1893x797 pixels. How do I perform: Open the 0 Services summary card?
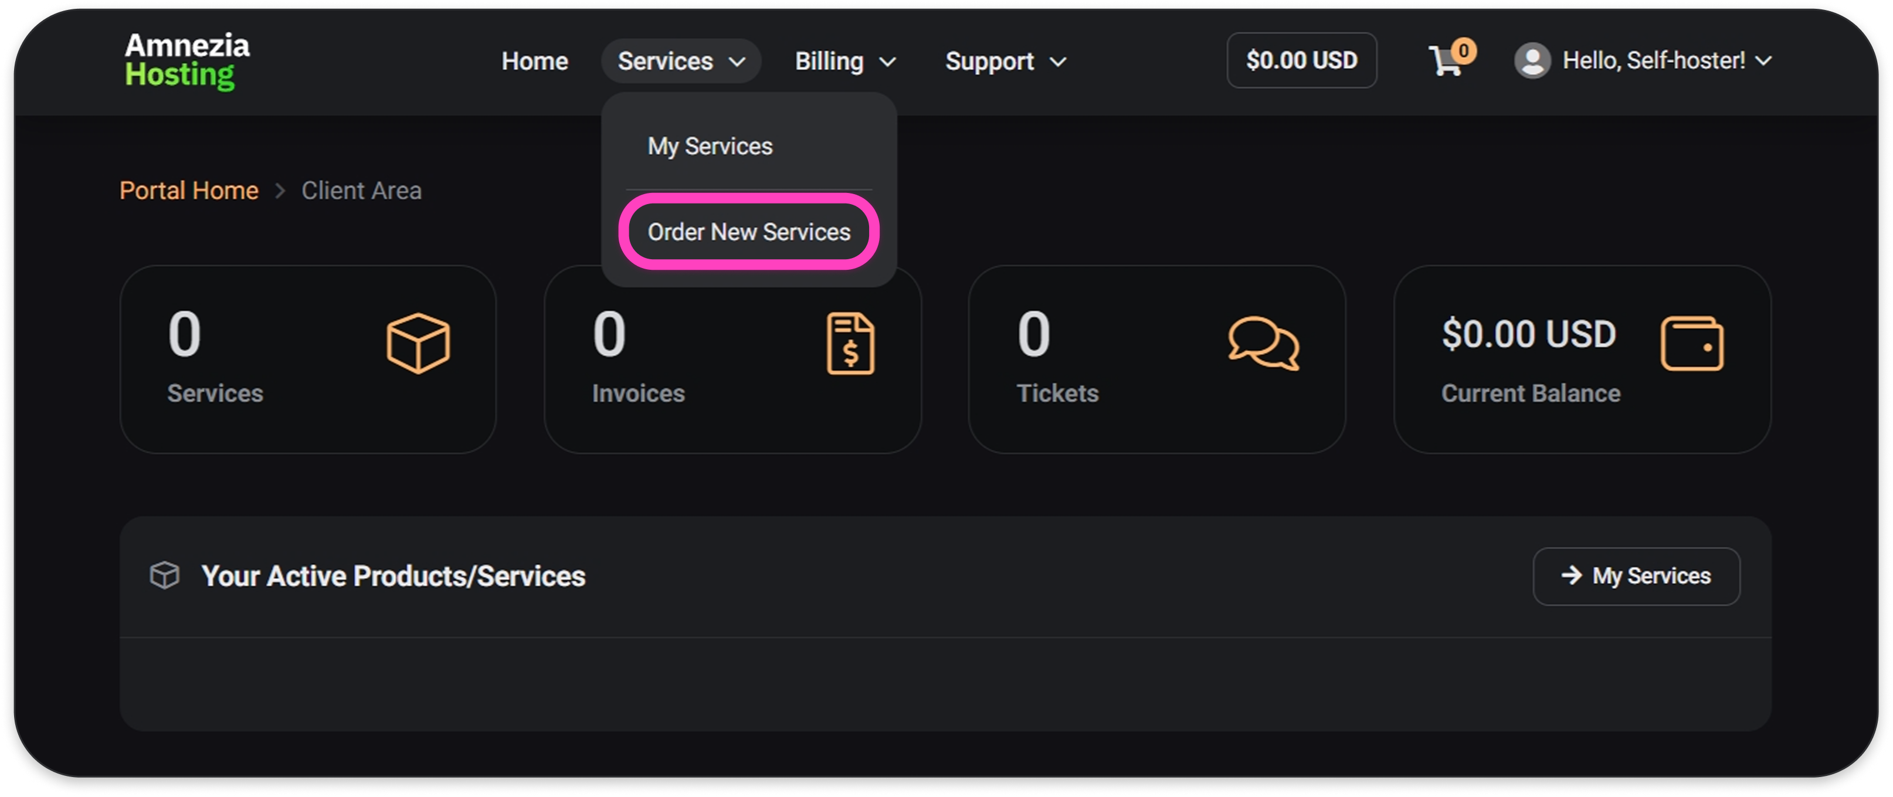(308, 359)
